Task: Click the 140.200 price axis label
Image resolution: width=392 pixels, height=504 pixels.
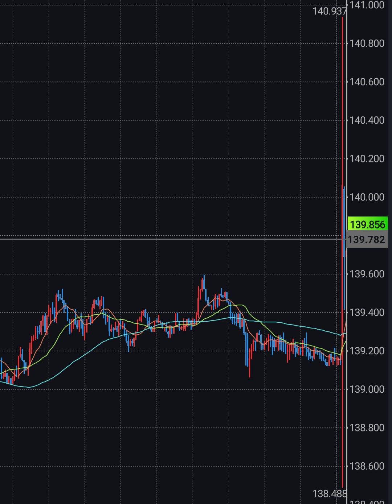Action: tap(367, 159)
